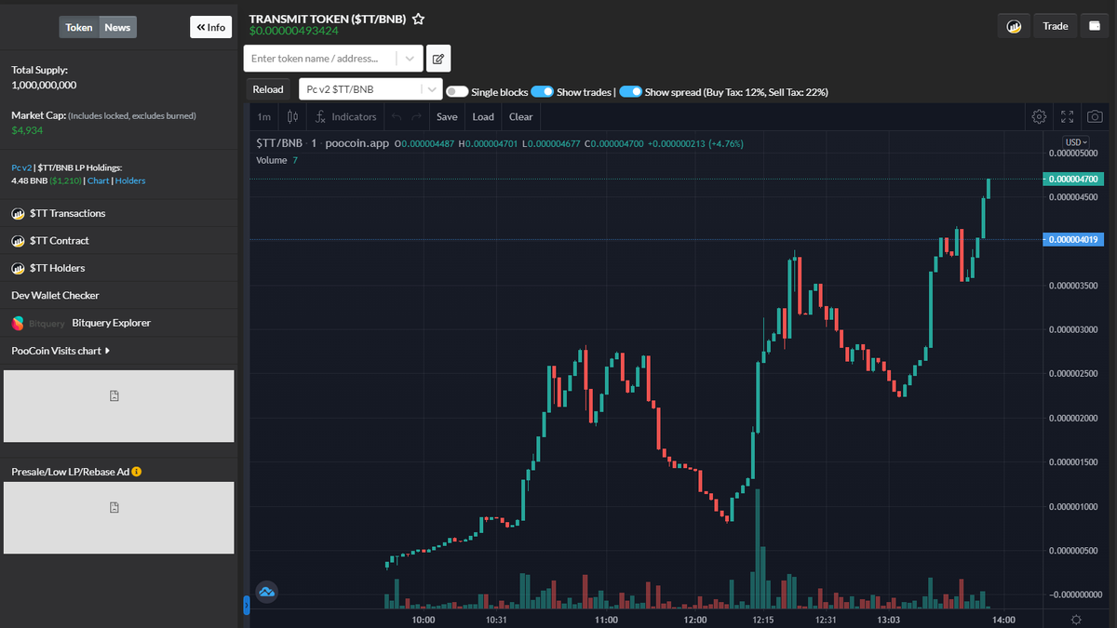Open $TT Holders link
The width and height of the screenshot is (1117, 628).
tap(57, 268)
